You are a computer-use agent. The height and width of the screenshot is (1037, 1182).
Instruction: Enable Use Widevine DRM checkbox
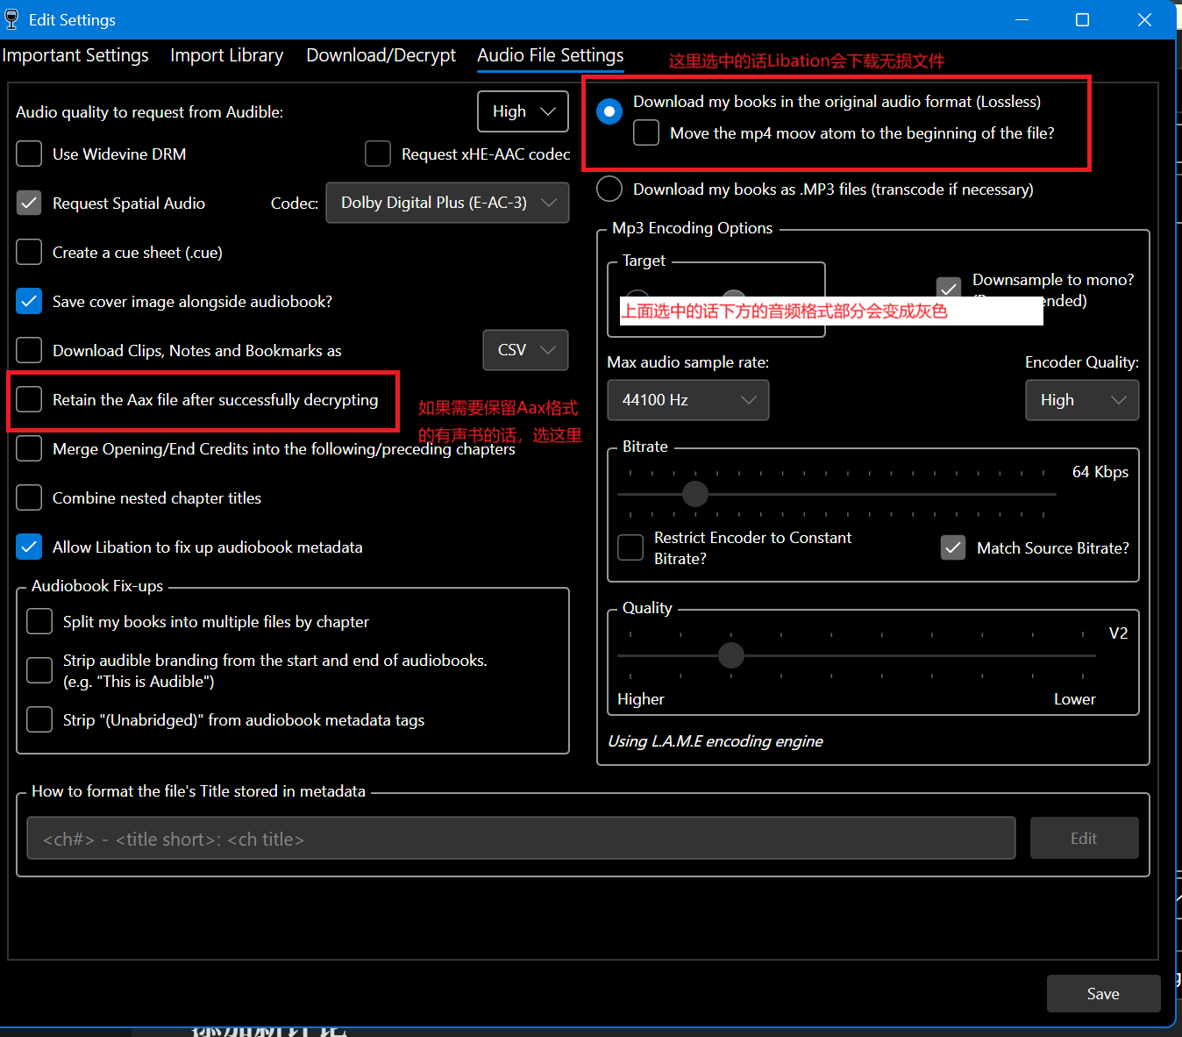(29, 154)
